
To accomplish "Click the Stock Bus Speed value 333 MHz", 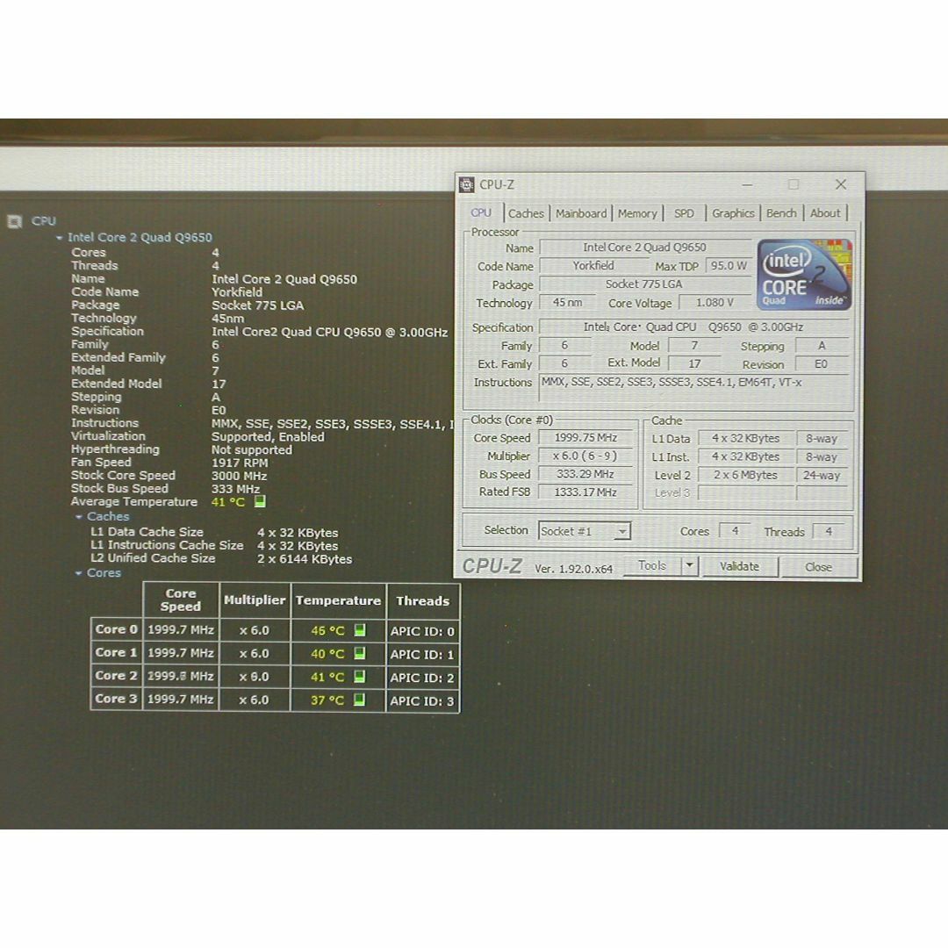I will 236,489.
